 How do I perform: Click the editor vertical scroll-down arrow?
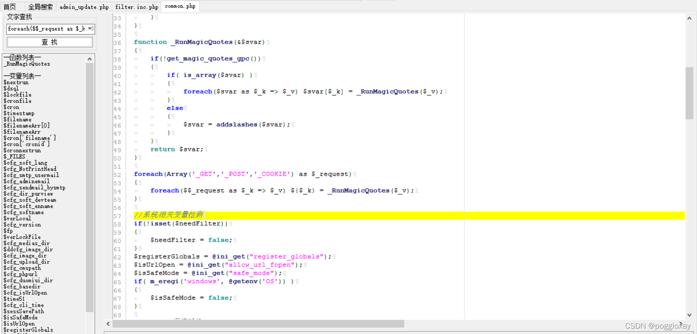[x=689, y=315]
